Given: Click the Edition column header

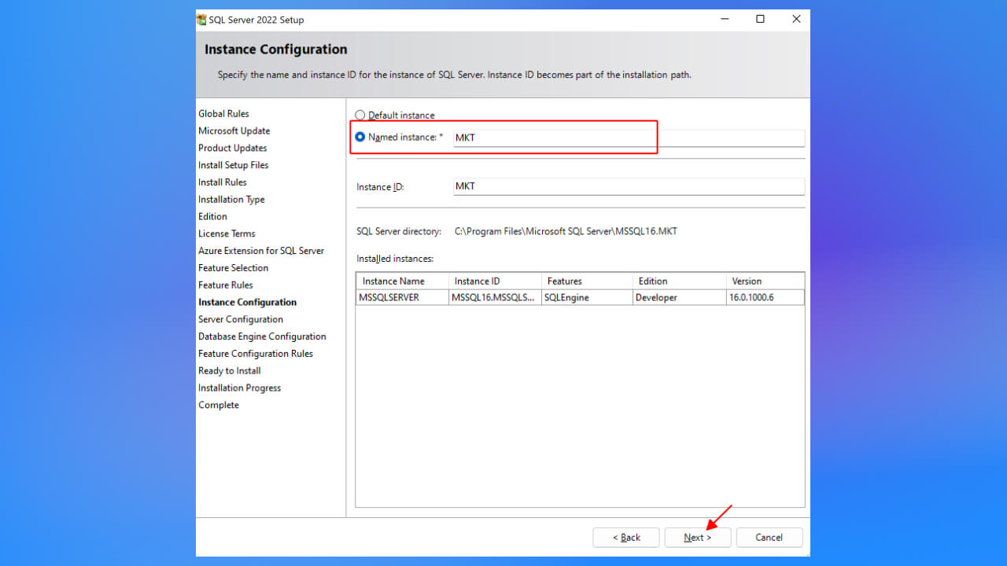Looking at the screenshot, I should point(680,281).
